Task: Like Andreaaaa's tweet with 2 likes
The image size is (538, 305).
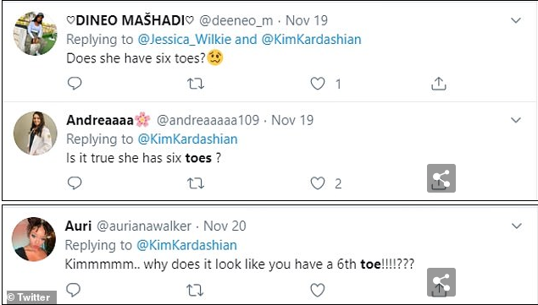Action: coord(318,183)
